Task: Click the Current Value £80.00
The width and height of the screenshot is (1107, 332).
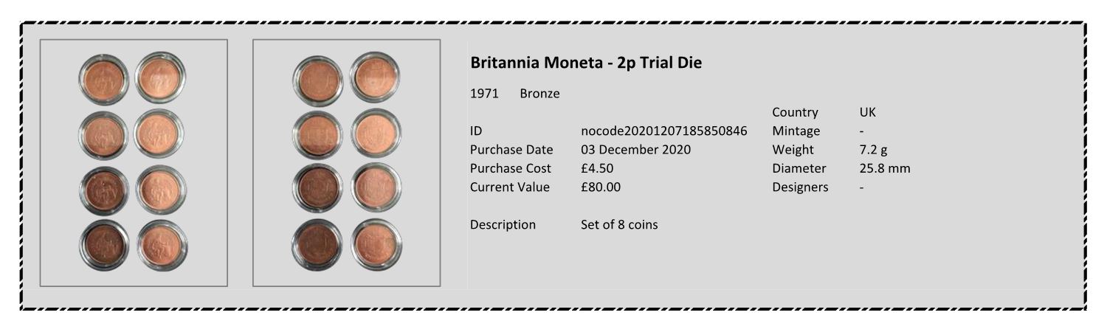Action: [601, 187]
